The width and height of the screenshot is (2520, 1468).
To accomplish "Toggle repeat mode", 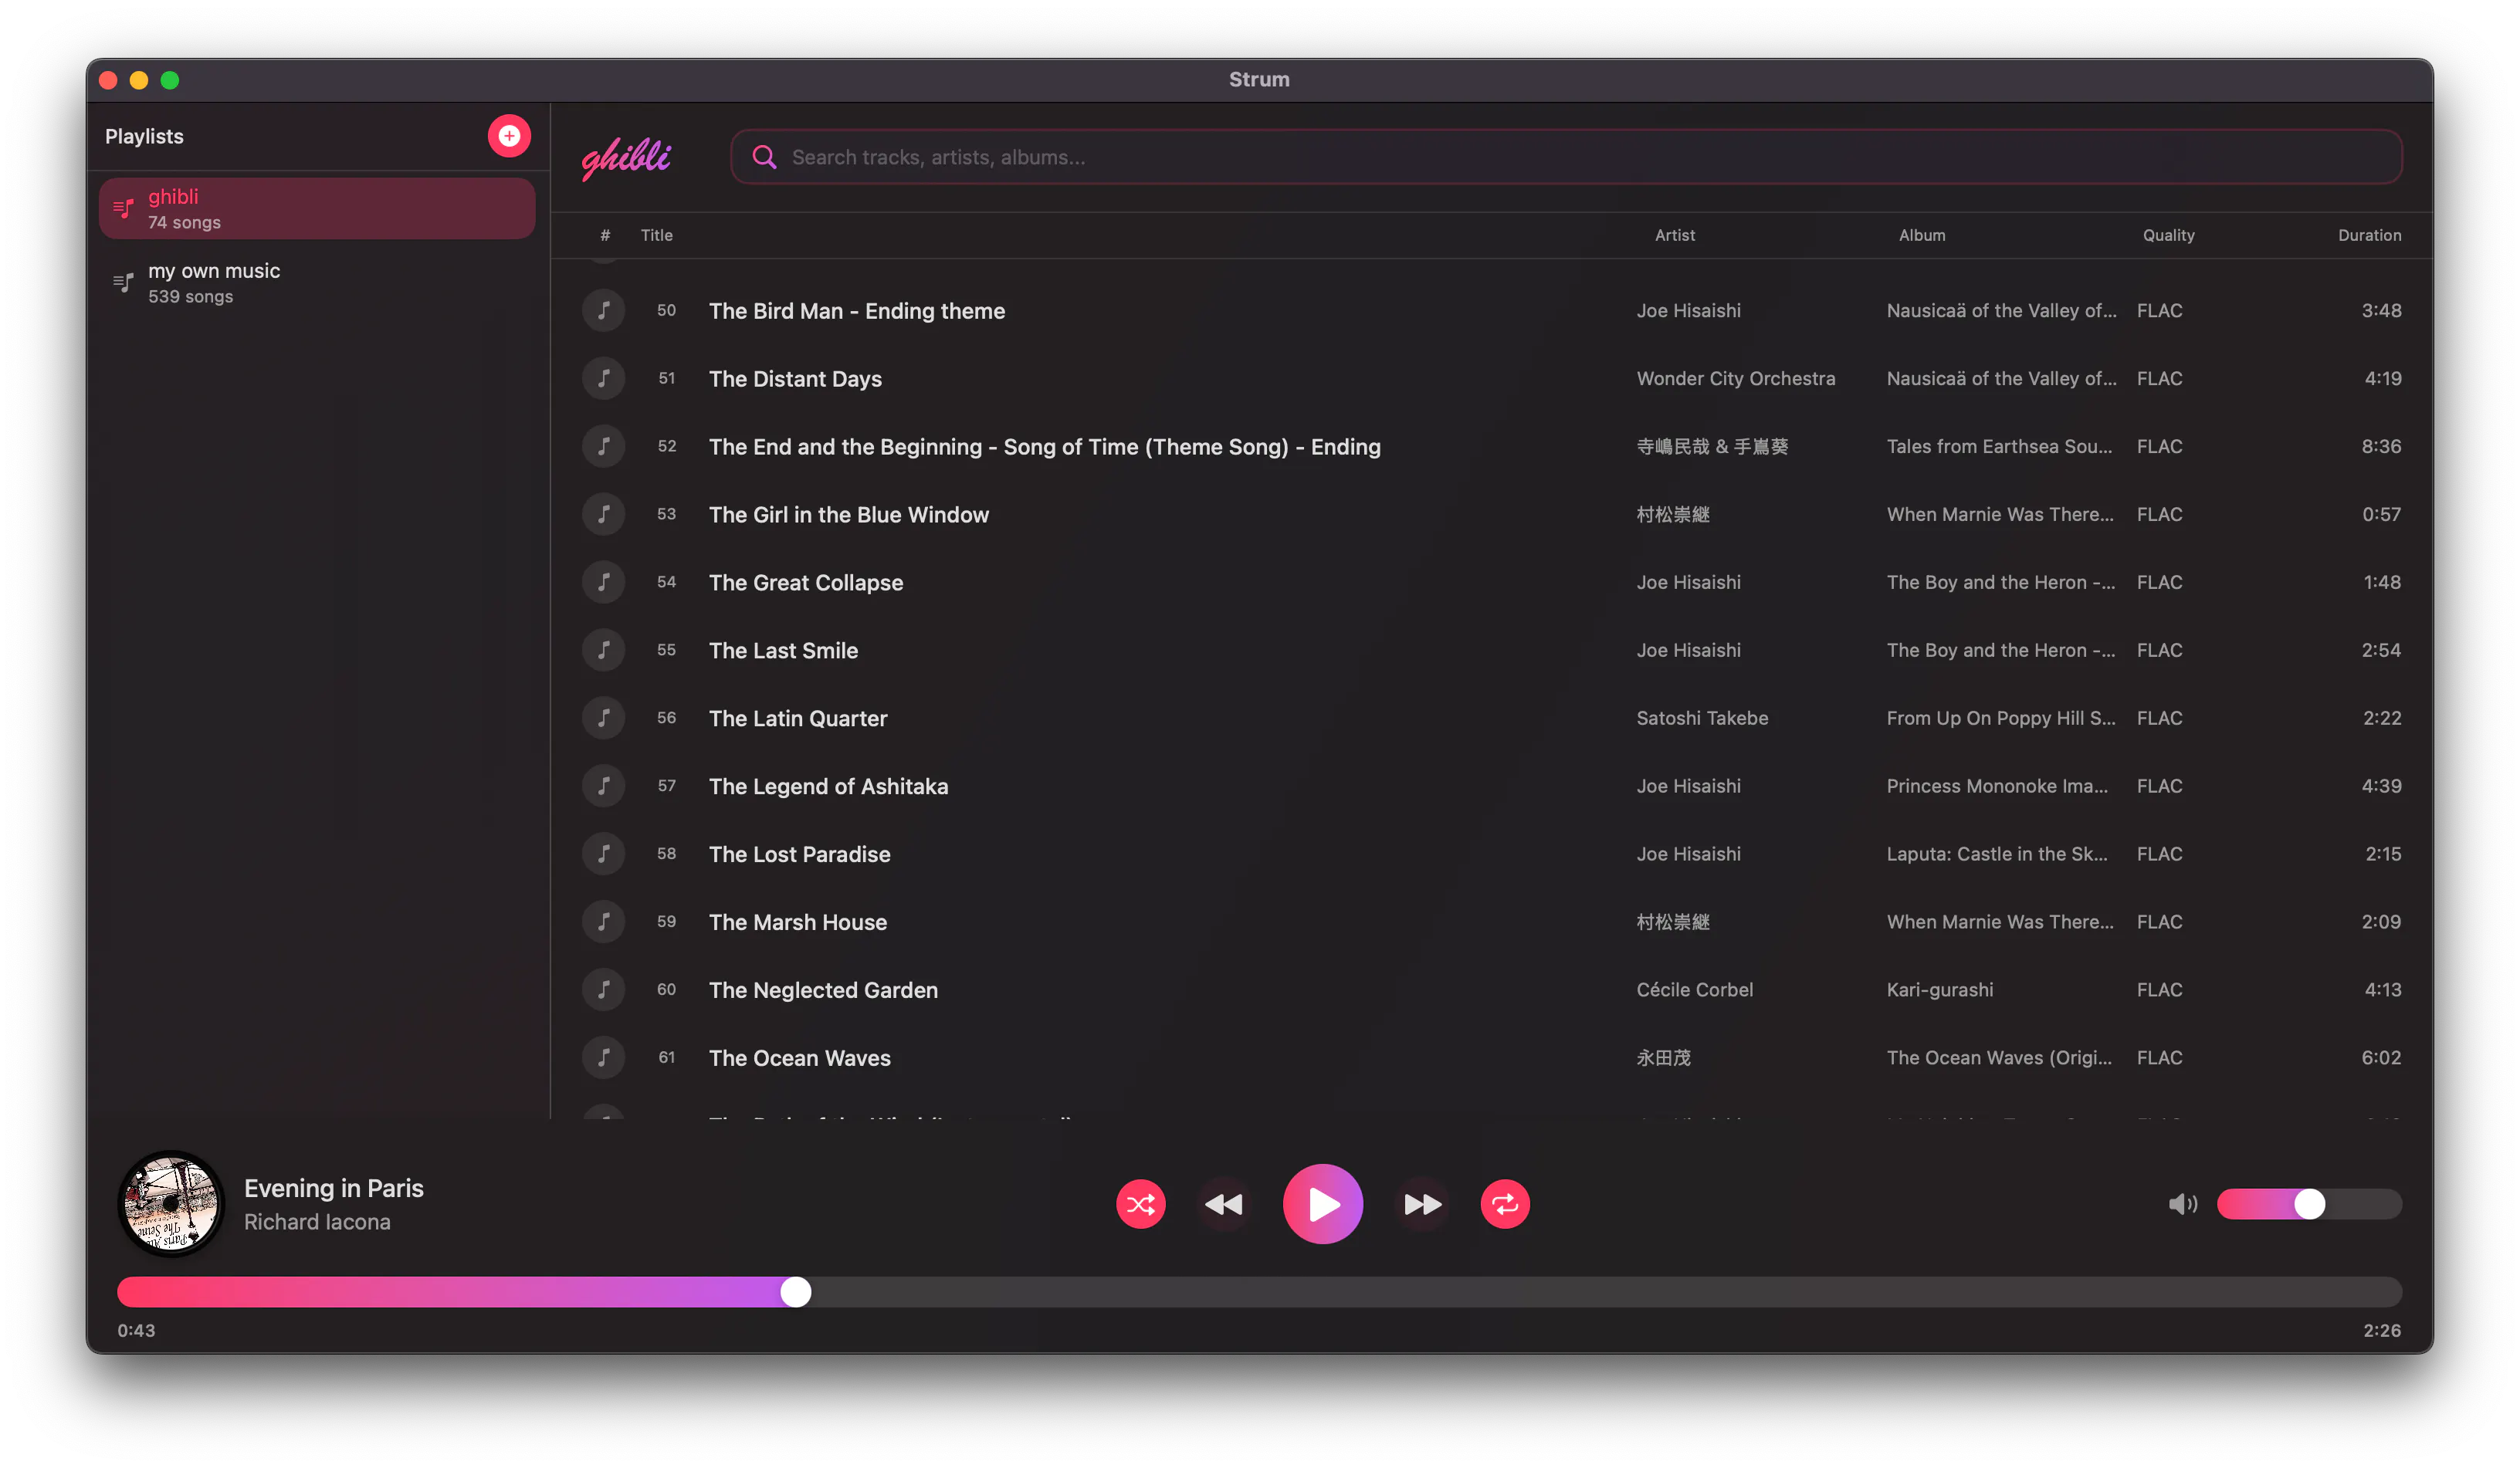I will pyautogui.click(x=1504, y=1204).
